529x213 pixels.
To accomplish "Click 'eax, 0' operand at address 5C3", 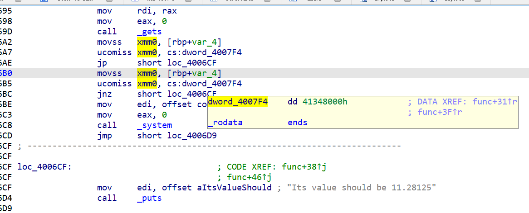I will click(152, 115).
